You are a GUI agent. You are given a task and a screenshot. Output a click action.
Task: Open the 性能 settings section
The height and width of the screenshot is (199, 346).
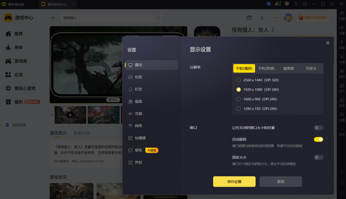coord(152,77)
